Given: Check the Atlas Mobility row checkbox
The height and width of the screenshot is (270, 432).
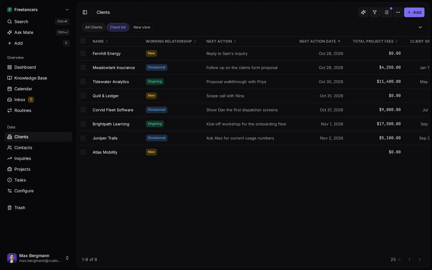Looking at the screenshot, I should 83,152.
